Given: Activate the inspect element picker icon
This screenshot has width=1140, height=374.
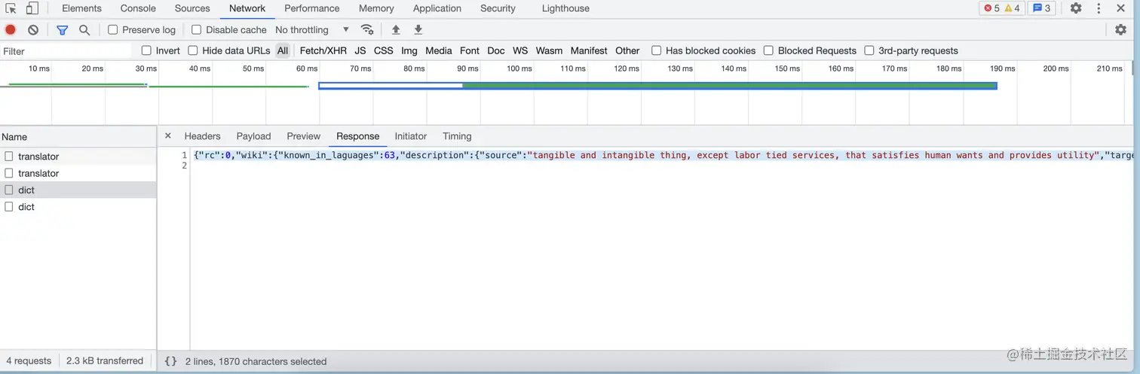Looking at the screenshot, I should pos(11,8).
